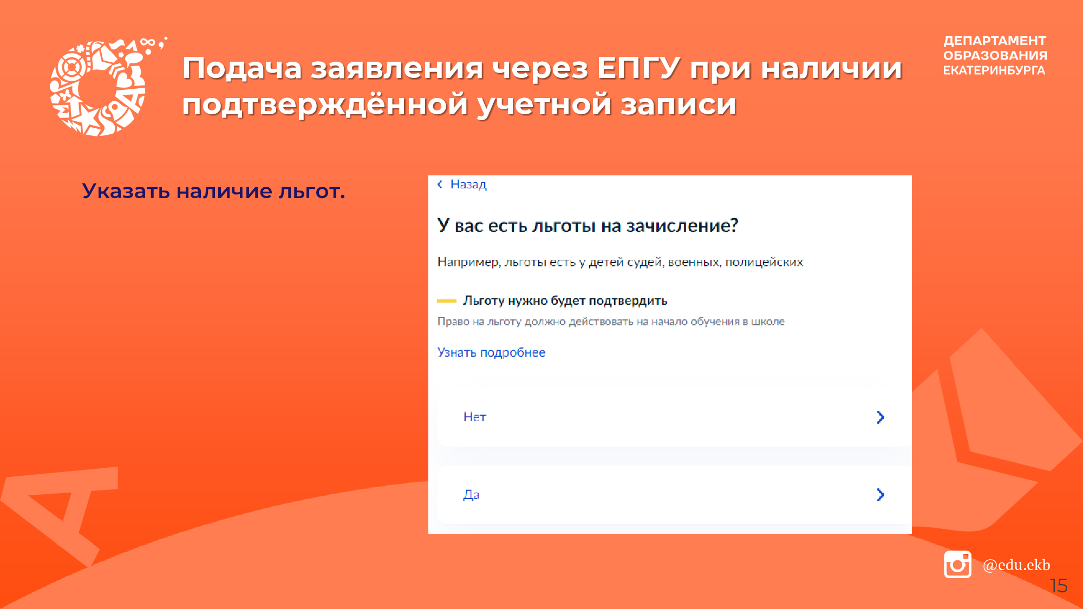
Task: Click heading 'У вас есть льготы на зачисление?'
Action: pyautogui.click(x=588, y=226)
